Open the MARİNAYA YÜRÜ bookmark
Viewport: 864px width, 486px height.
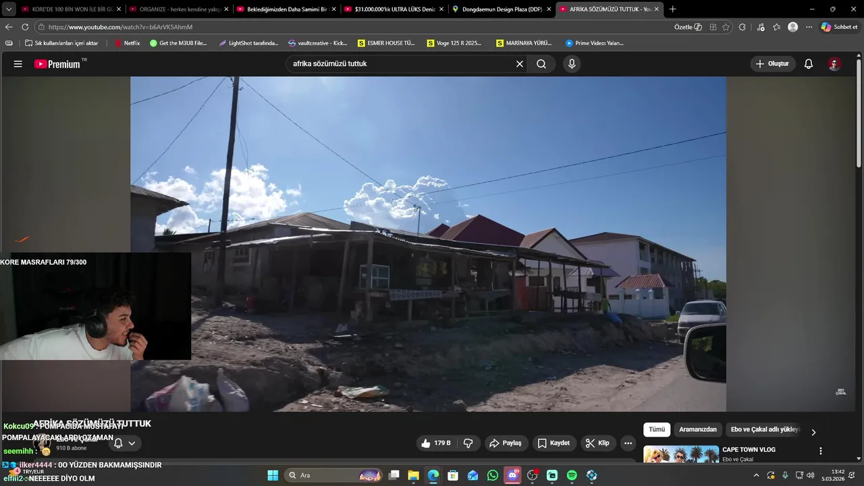[524, 43]
